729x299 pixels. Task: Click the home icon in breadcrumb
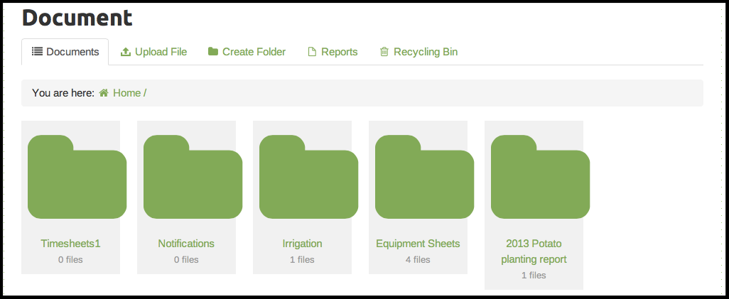104,93
